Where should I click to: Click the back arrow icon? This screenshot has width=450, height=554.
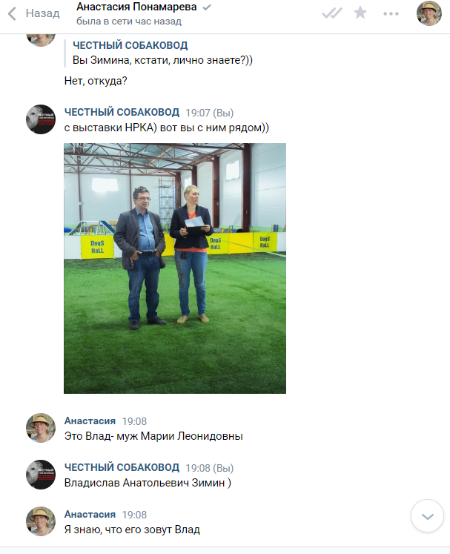click(x=12, y=14)
